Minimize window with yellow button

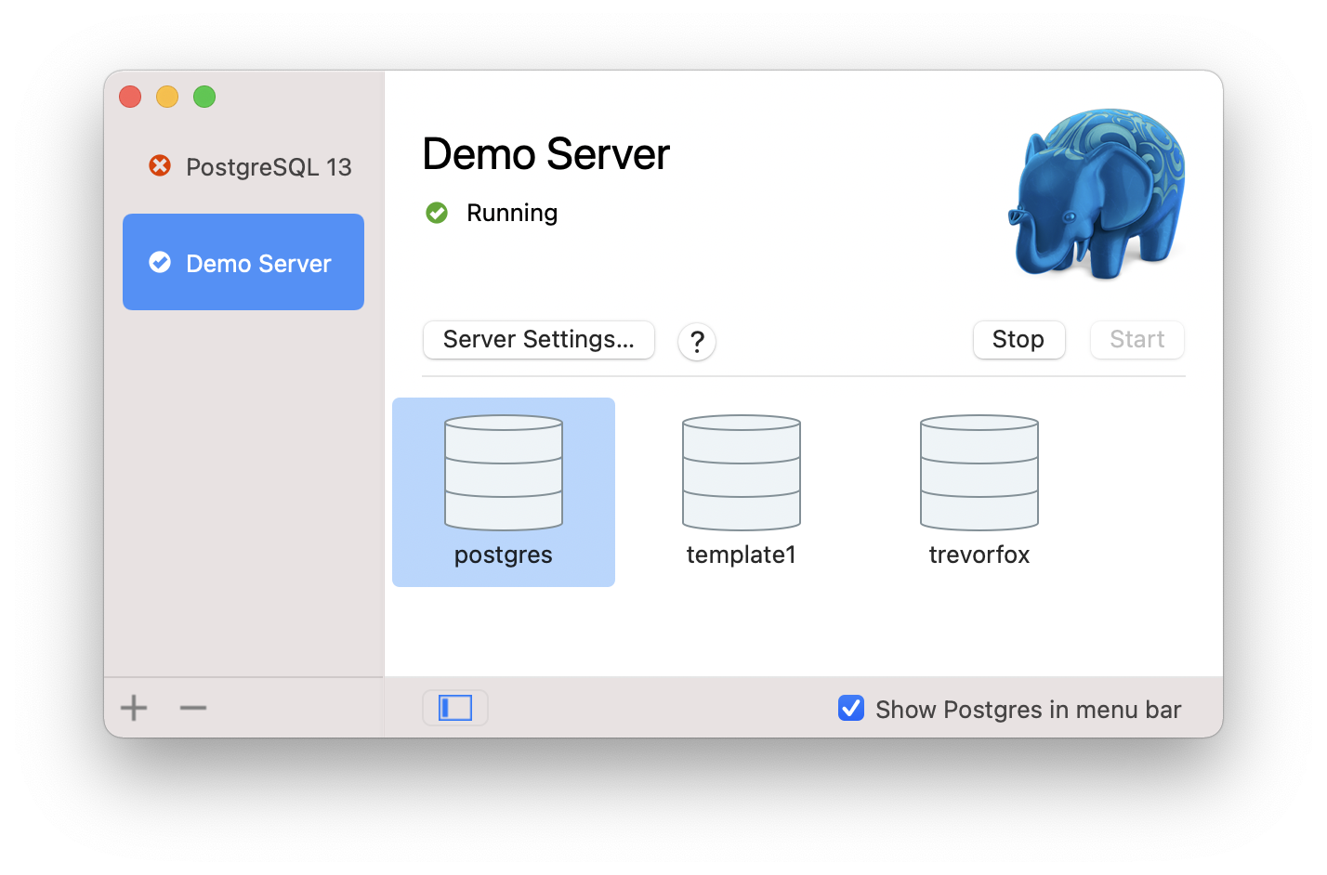coord(167,97)
